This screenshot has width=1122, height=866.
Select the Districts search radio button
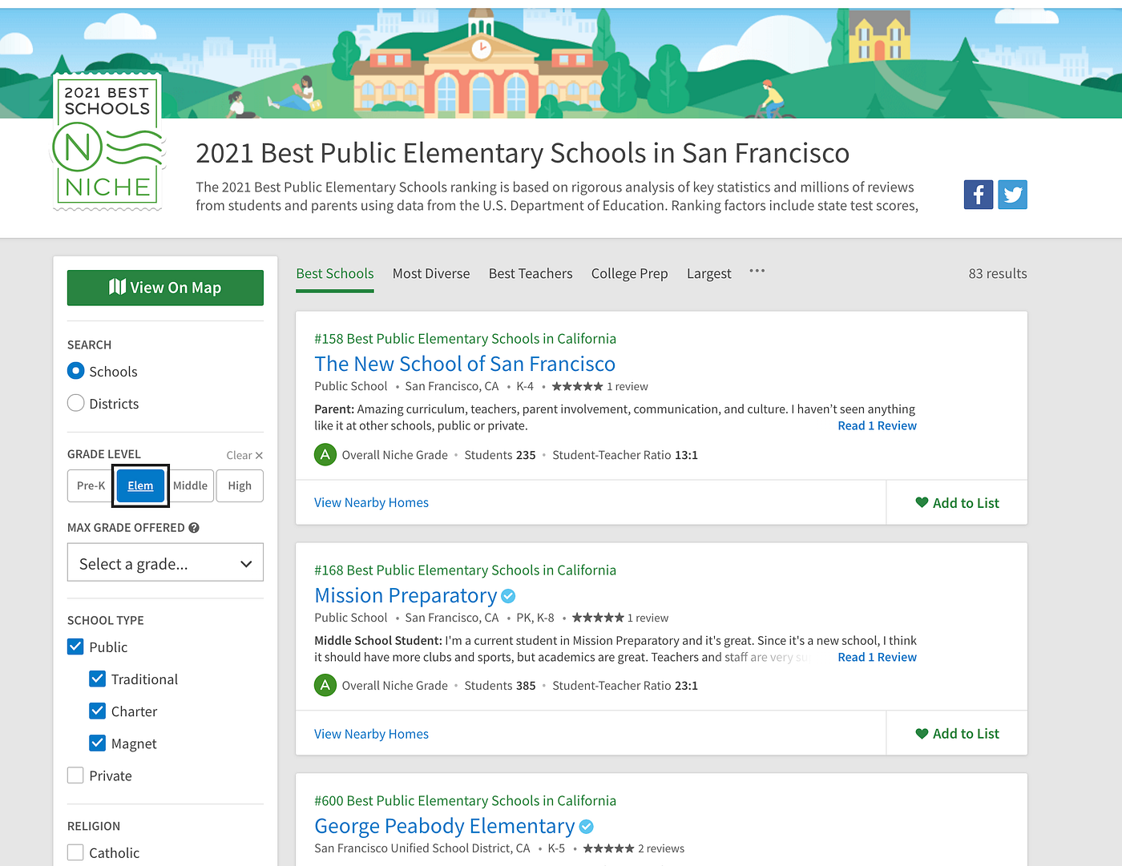[x=76, y=403]
